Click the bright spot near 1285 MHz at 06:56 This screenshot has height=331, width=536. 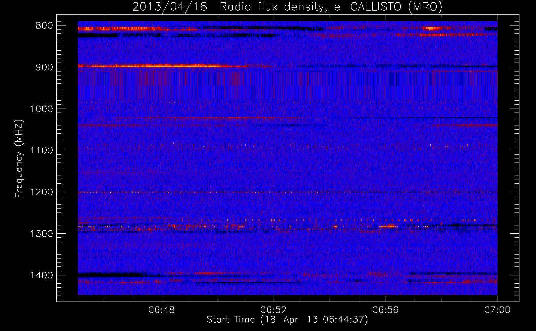coord(387,226)
